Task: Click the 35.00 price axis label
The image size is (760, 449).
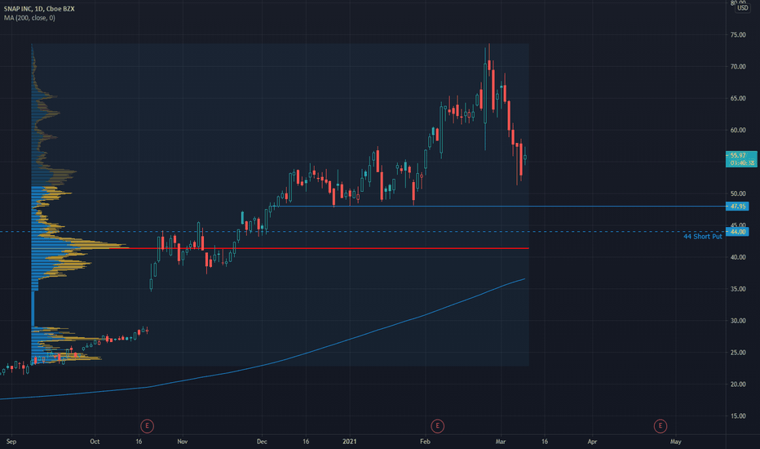Action: click(x=738, y=289)
